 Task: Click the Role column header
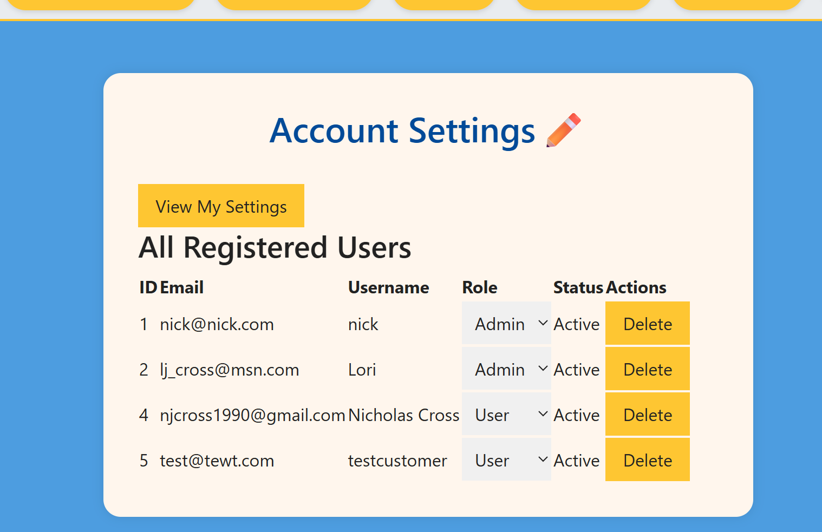[x=479, y=287]
